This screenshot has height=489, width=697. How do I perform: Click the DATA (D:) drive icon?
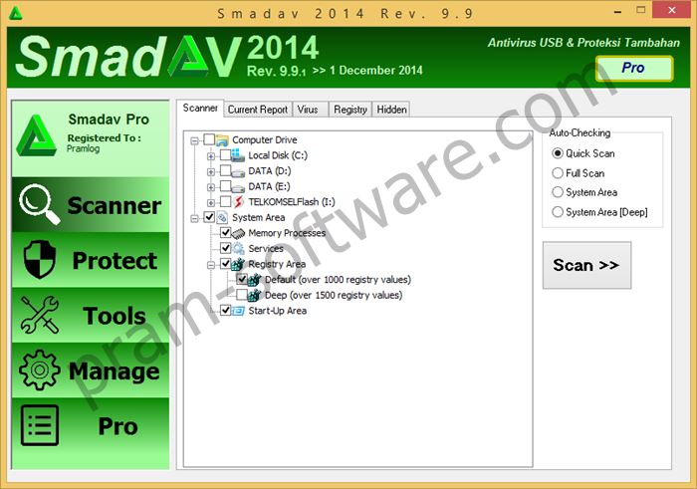pyautogui.click(x=238, y=171)
